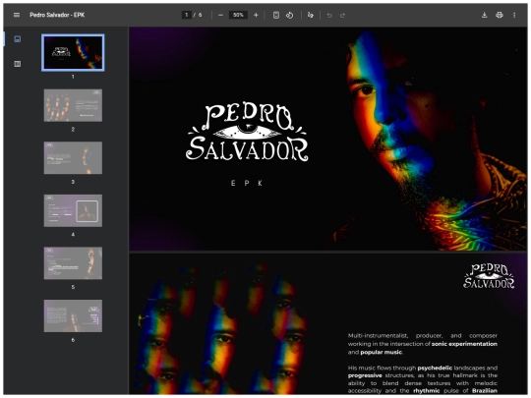Viewport: 531px width, 398px height.
Task: Show document outline in sidebar
Action: [18, 64]
